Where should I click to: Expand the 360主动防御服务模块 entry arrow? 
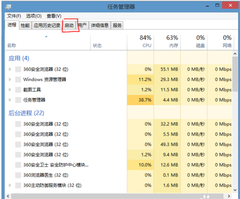(x=10, y=185)
